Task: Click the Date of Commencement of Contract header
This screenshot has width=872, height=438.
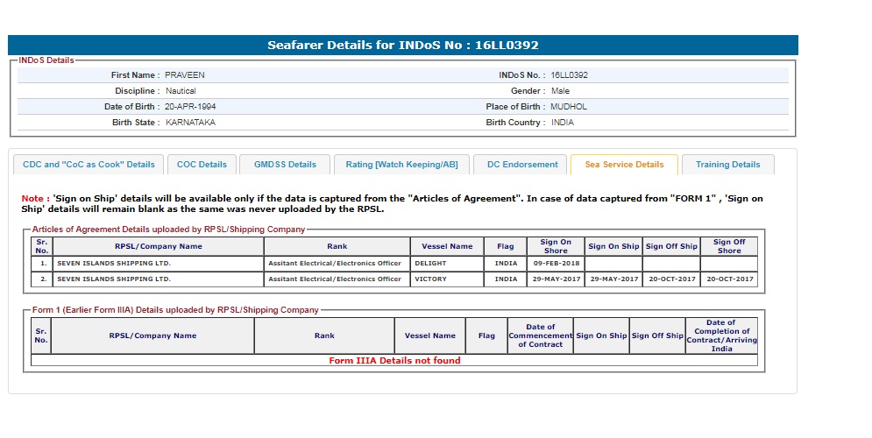Action: click(540, 336)
